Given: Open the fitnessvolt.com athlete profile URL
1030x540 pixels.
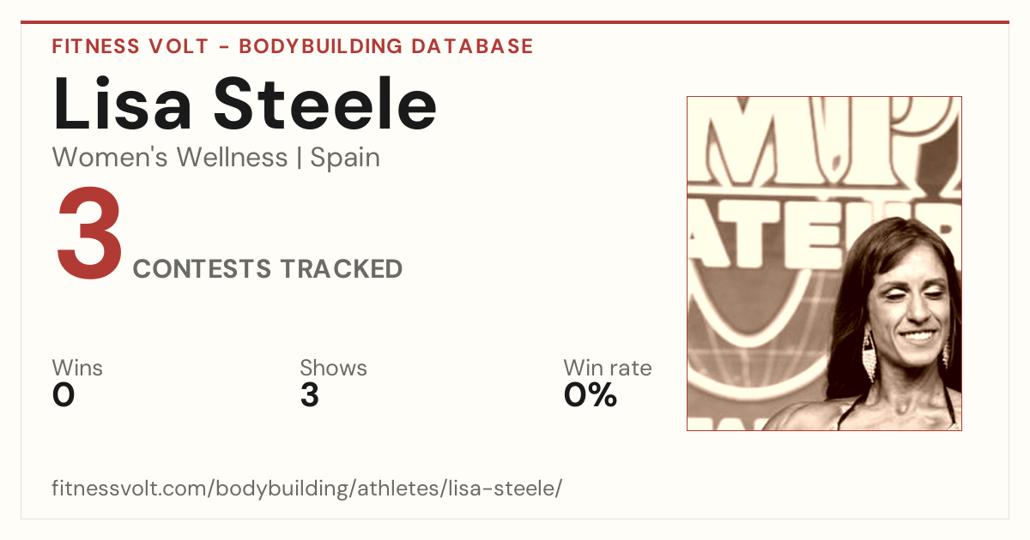Looking at the screenshot, I should coord(307,489).
